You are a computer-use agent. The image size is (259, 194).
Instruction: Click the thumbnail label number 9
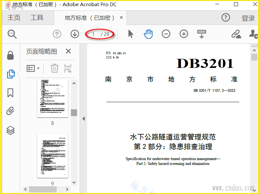point(52,183)
